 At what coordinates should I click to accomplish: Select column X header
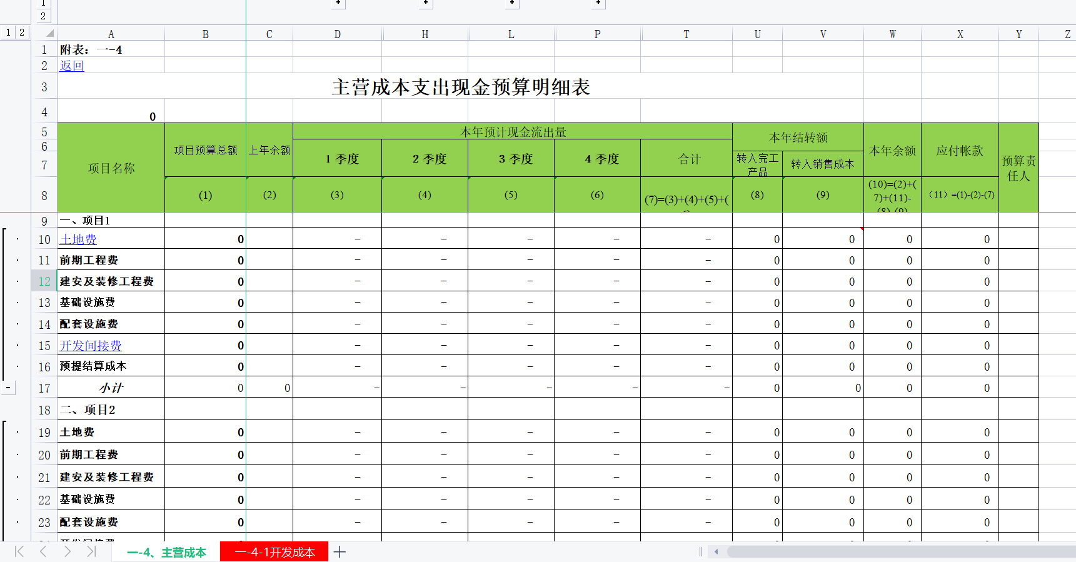pos(960,34)
